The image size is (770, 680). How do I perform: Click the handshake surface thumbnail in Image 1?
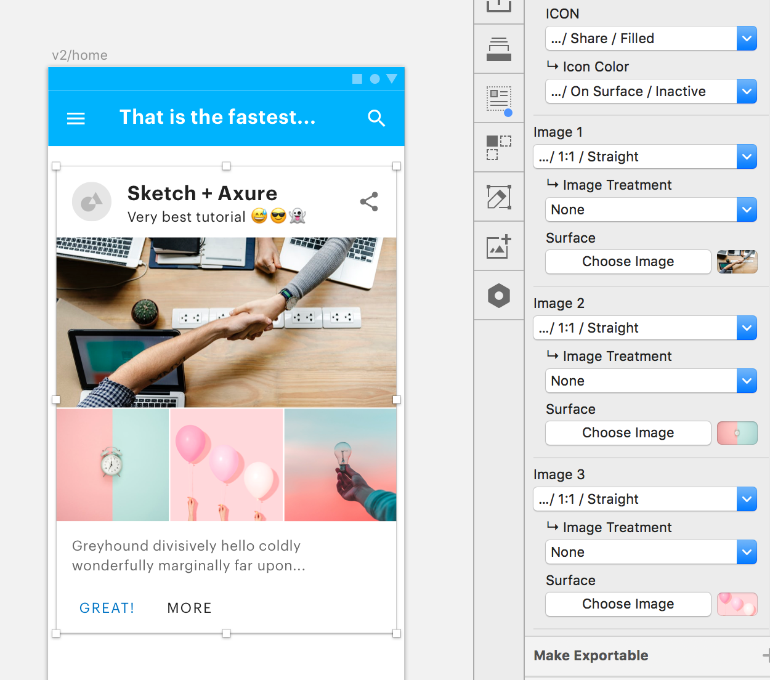[x=737, y=262]
